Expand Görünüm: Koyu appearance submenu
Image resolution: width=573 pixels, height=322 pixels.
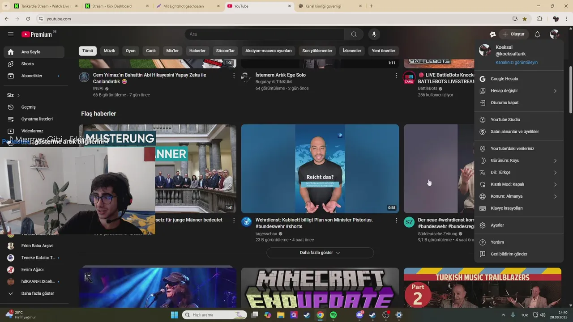click(x=519, y=161)
